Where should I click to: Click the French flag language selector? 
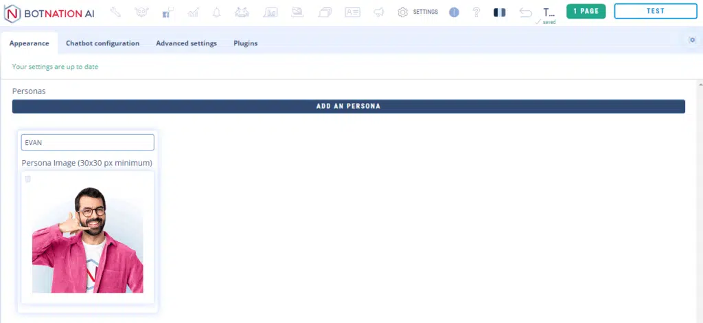[499, 12]
